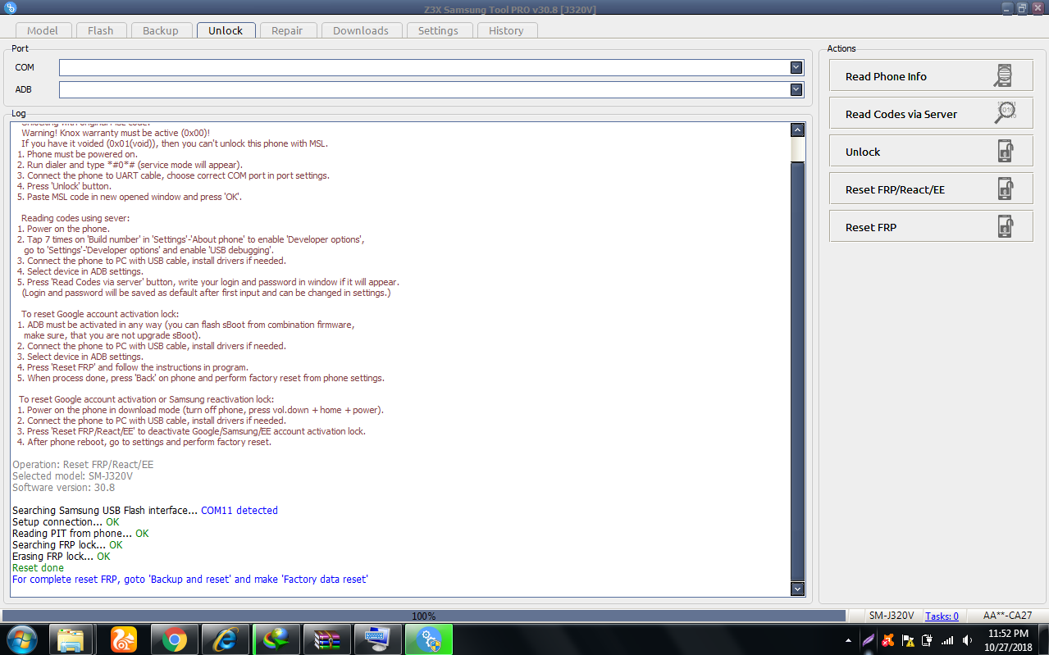Image resolution: width=1049 pixels, height=655 pixels.
Task: Click the Z3X app icon in title bar
Action: click(11, 8)
